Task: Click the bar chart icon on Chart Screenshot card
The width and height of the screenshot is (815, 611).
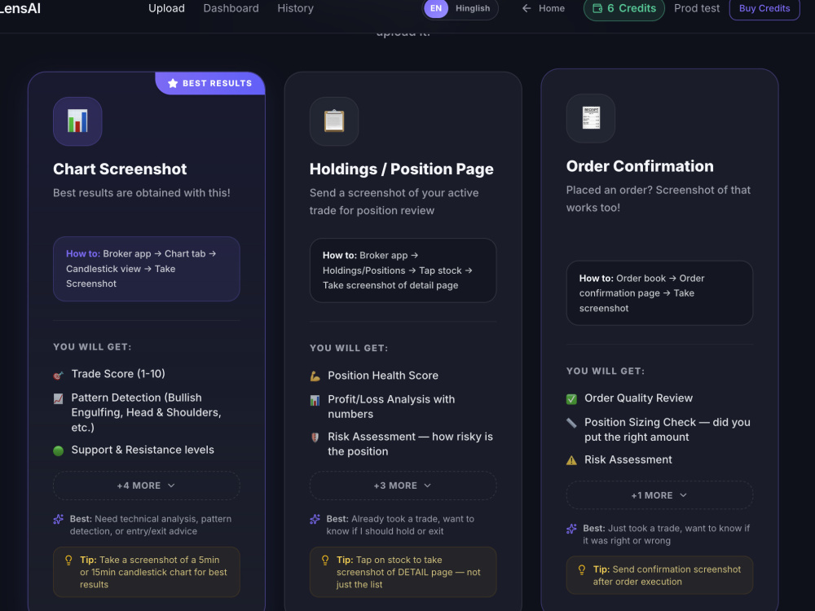Action: (x=77, y=121)
